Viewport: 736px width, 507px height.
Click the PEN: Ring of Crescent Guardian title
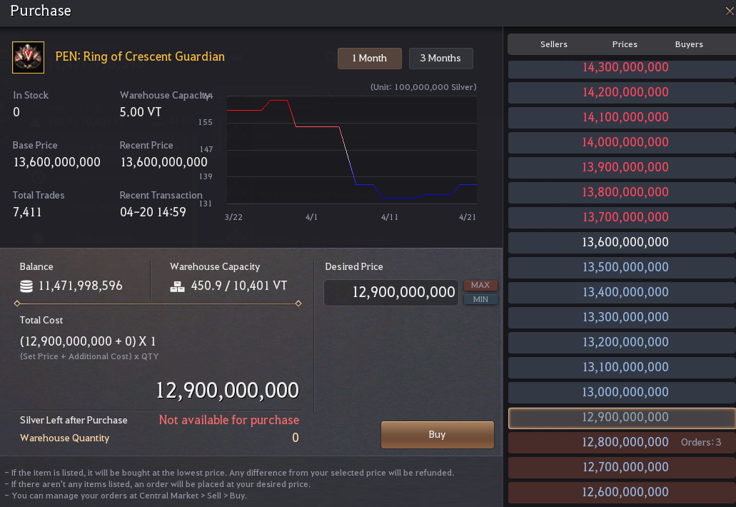click(x=140, y=57)
